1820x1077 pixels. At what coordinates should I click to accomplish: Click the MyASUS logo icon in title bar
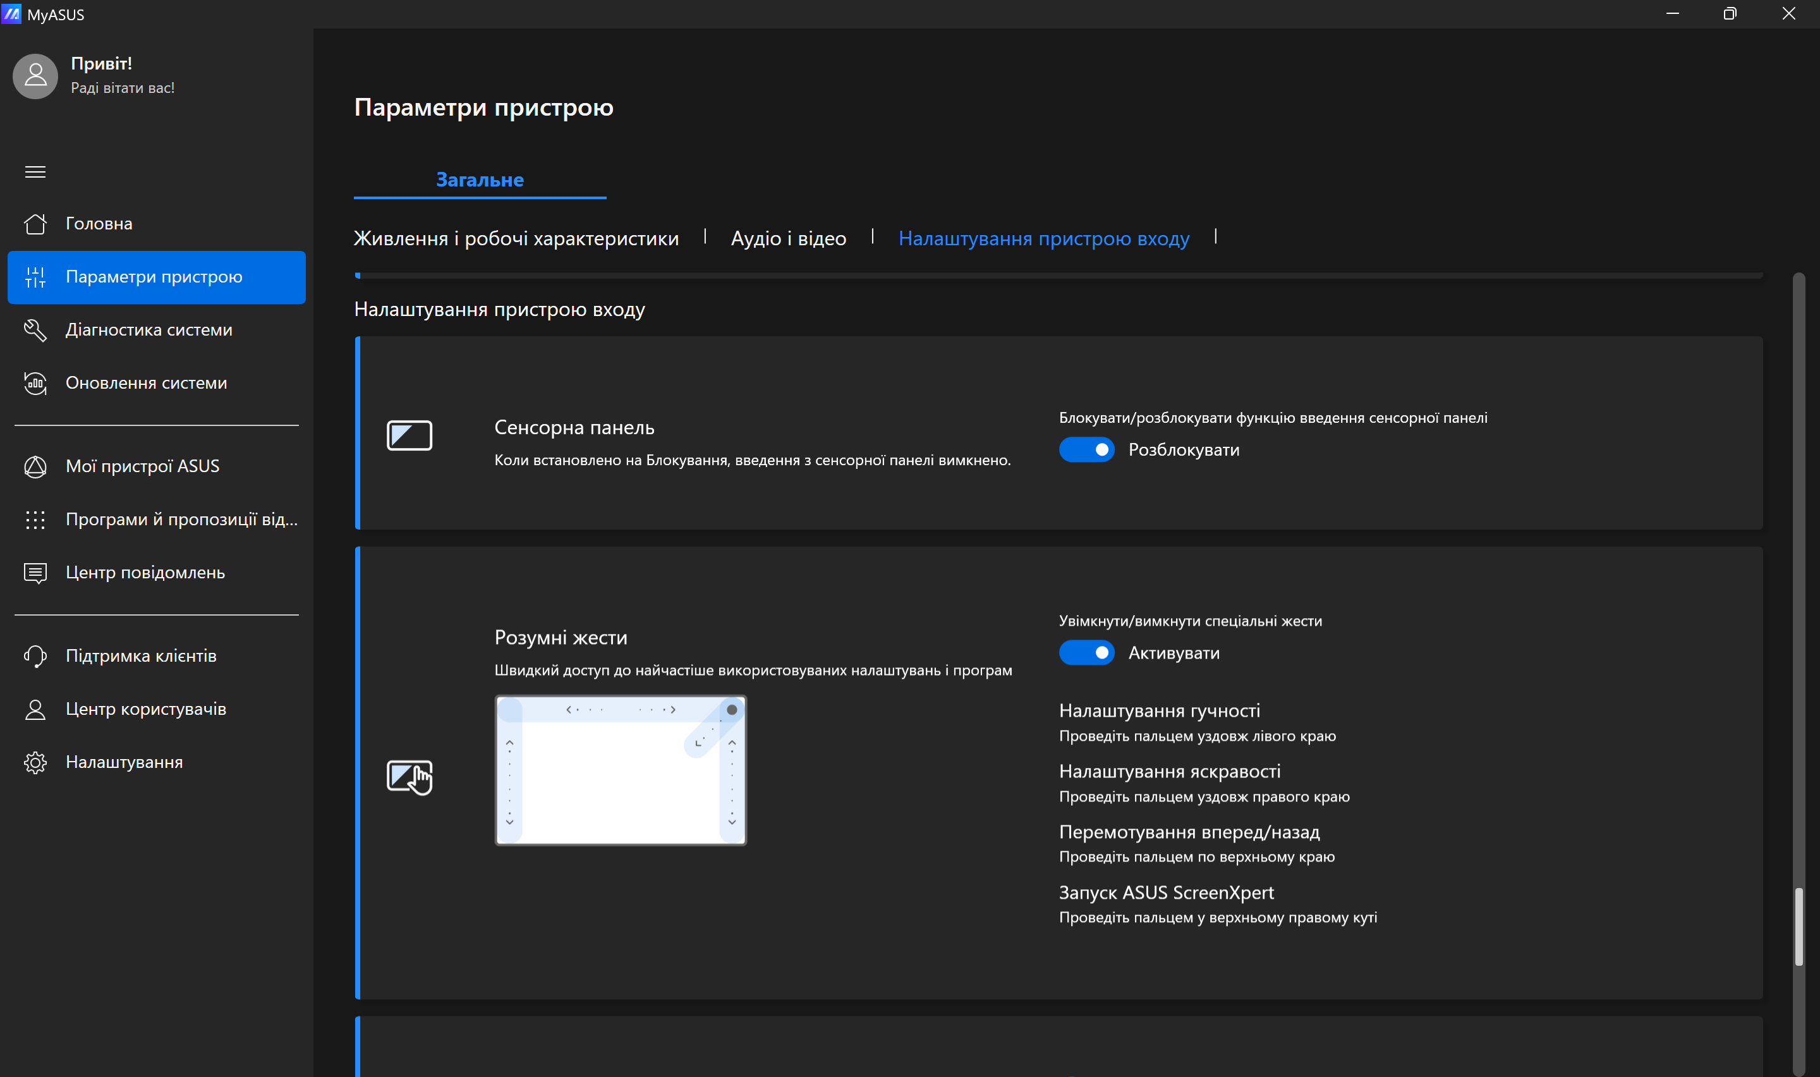(x=11, y=14)
